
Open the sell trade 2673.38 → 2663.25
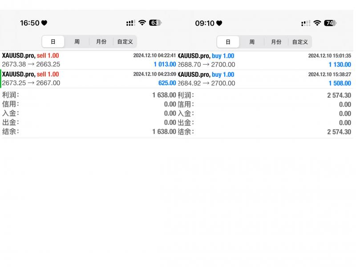click(89, 60)
